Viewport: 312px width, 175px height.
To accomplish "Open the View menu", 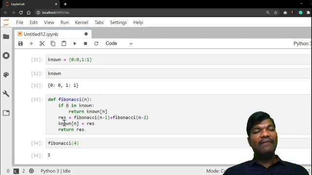I will (49, 22).
